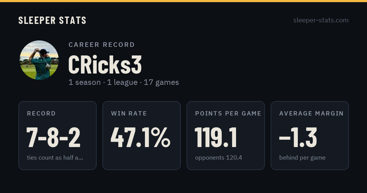Open the Points Per Game card

[226, 135]
